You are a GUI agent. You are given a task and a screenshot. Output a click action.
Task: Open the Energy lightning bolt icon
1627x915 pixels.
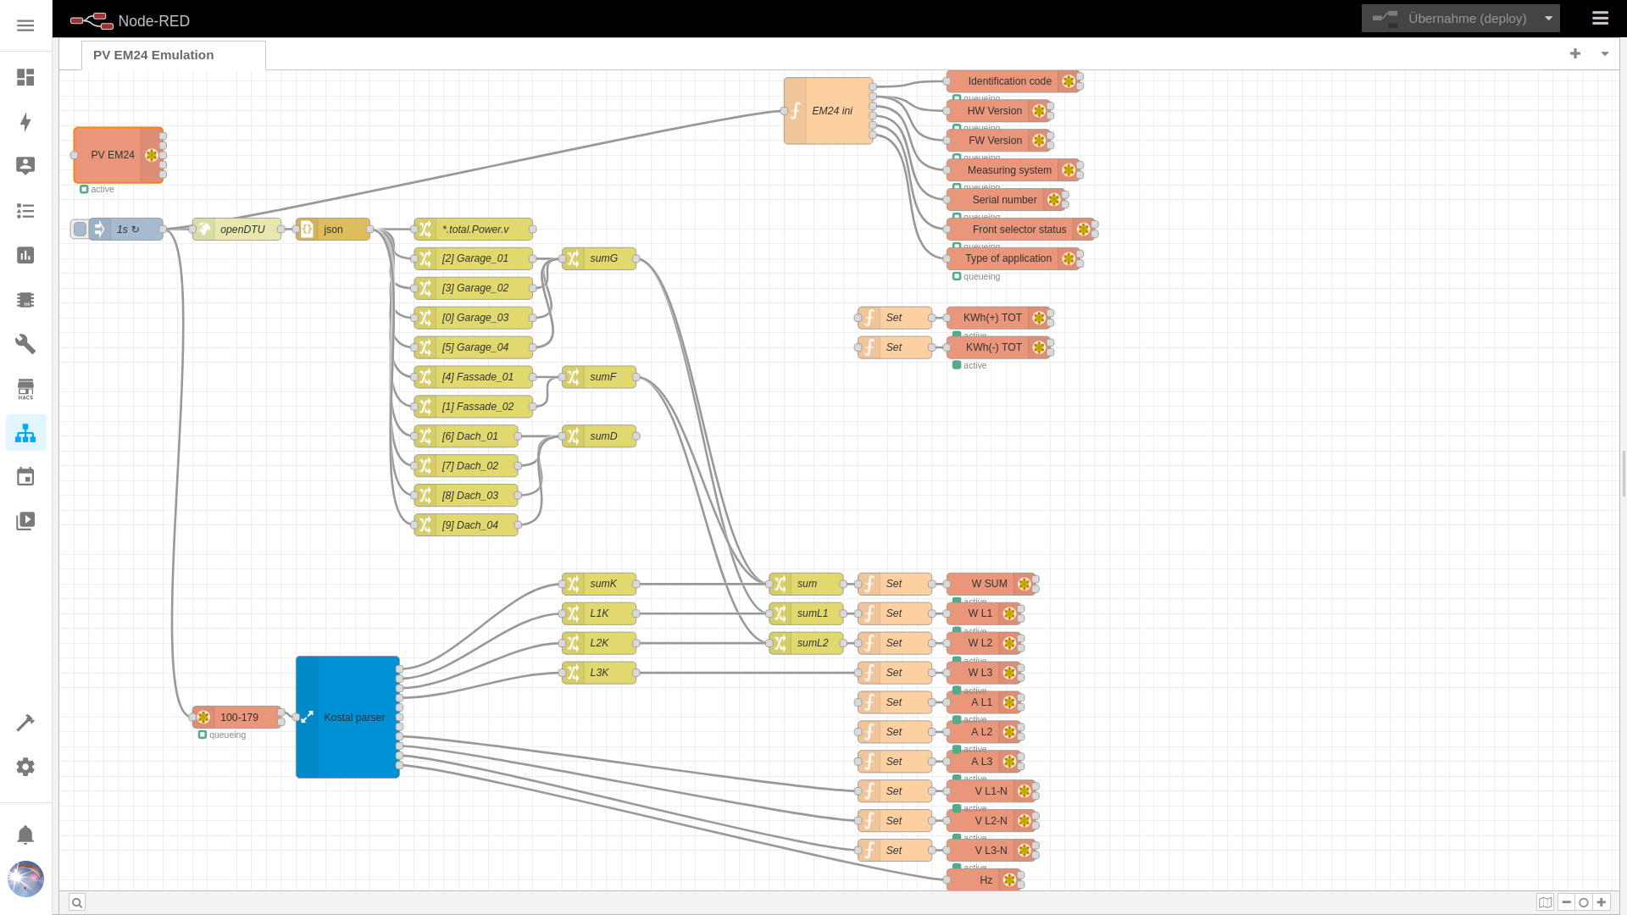point(25,122)
